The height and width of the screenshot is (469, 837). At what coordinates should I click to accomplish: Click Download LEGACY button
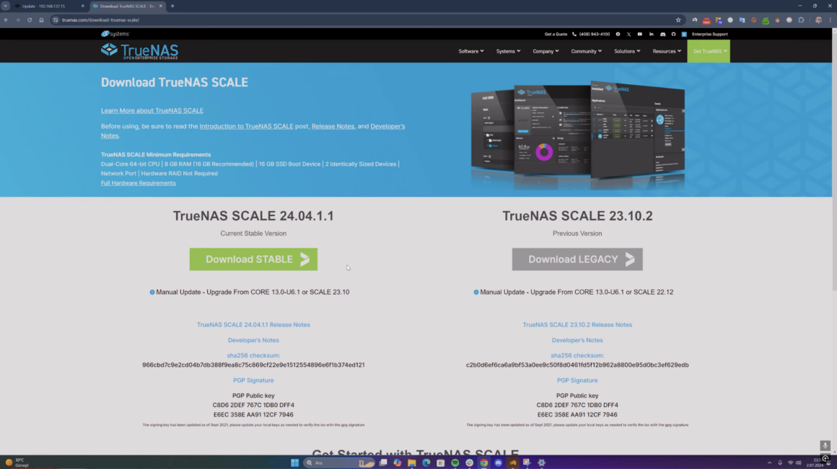[577, 259]
